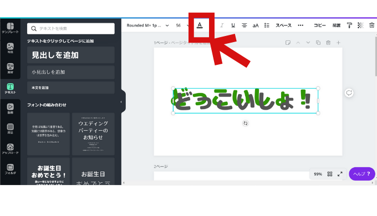The image size is (377, 216).
Task: Enter fullscreen presentation mode icon
Action: click(340, 174)
